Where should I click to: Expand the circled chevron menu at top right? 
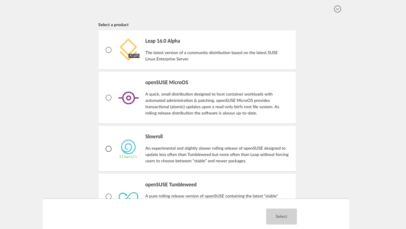click(x=337, y=9)
